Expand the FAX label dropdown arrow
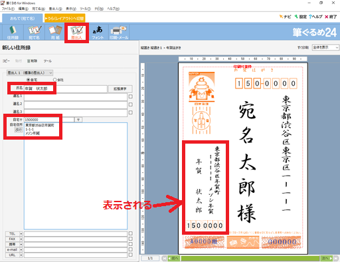The image size is (340, 262). pyautogui.click(x=21, y=239)
